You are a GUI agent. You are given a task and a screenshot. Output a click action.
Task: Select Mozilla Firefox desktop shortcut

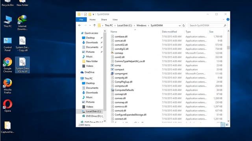tap(7, 86)
